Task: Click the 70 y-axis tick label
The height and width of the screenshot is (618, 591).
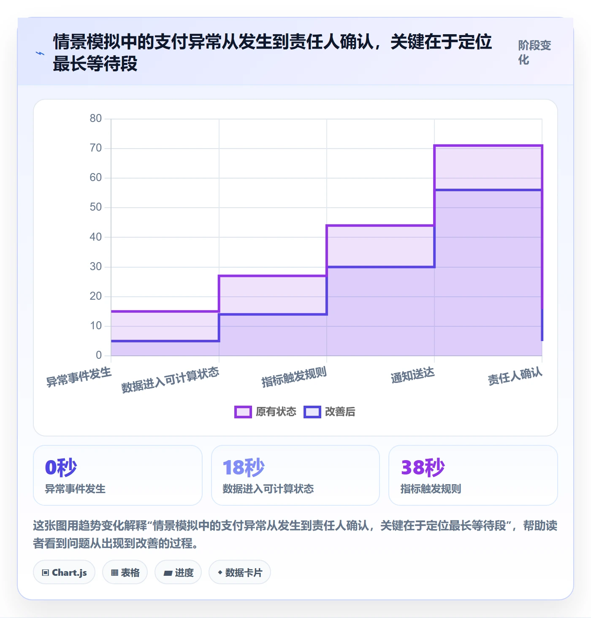Action: (x=96, y=148)
